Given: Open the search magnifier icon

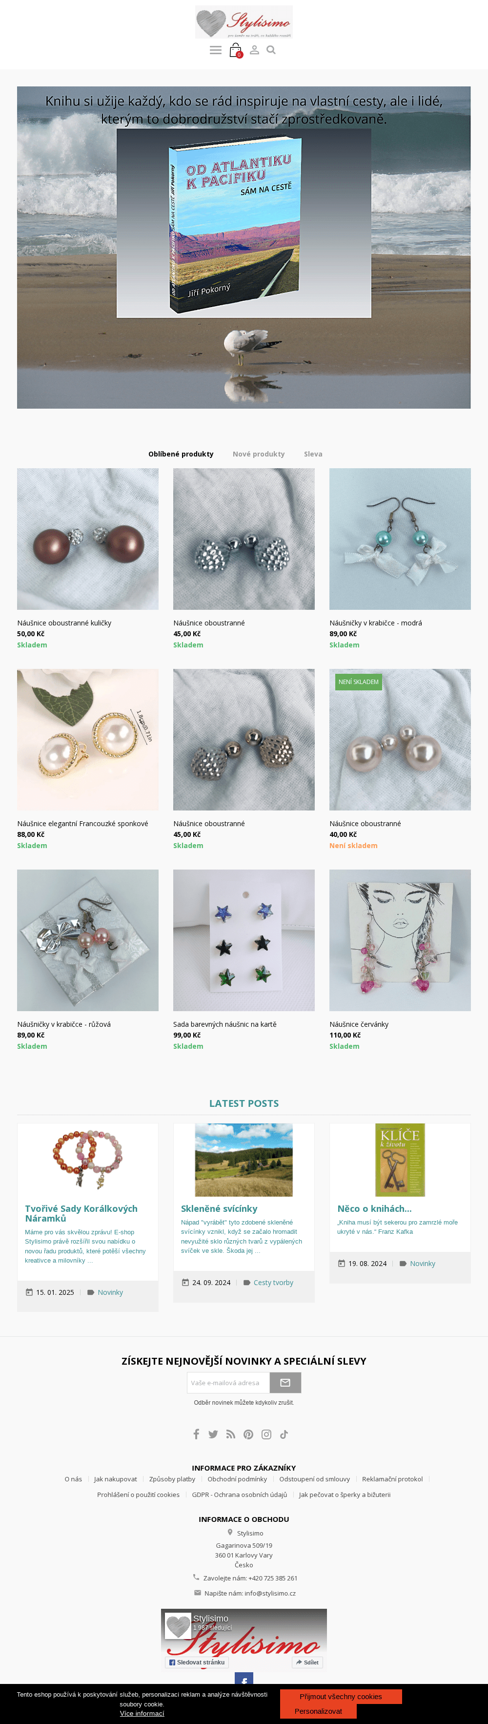Looking at the screenshot, I should (x=271, y=49).
